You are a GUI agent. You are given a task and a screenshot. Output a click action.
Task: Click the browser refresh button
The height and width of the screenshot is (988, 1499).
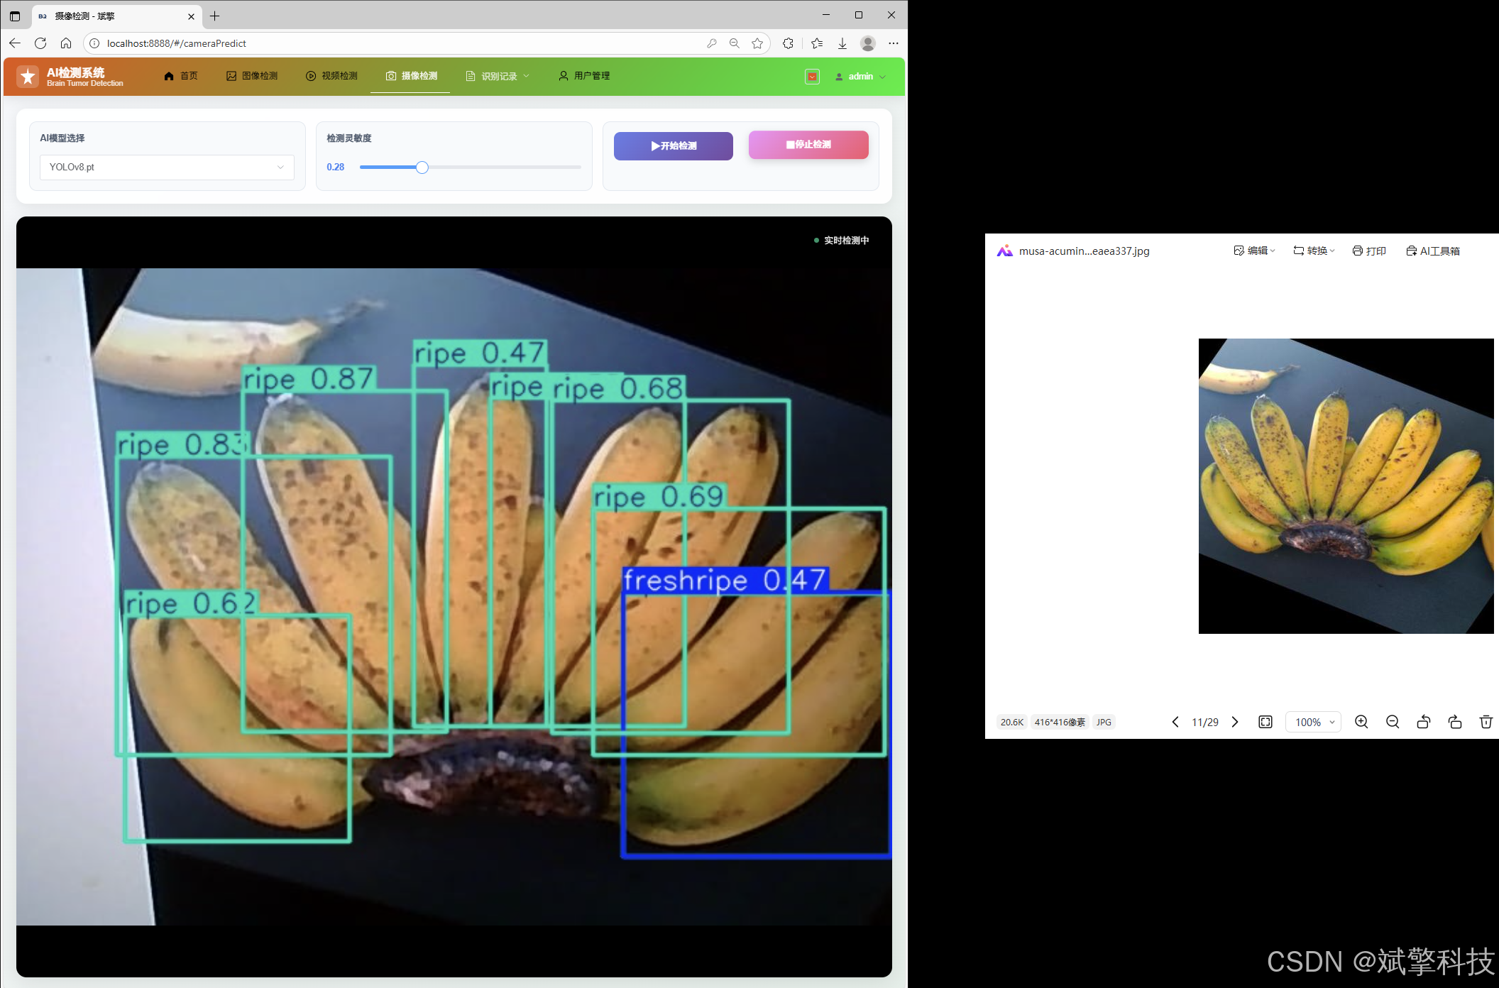point(40,43)
